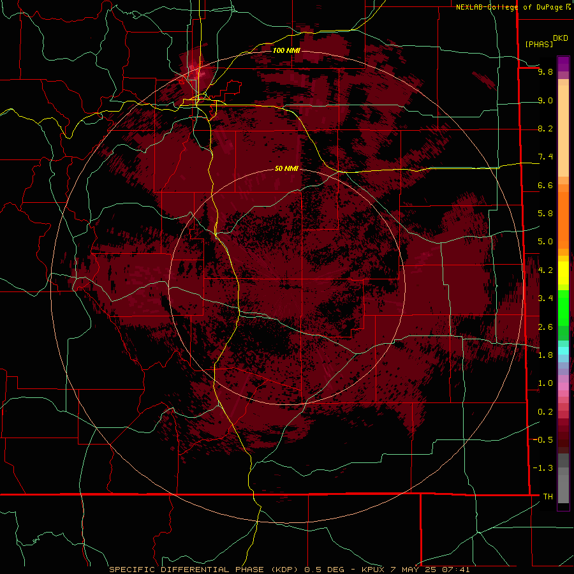Select the cyan segment of the color scale
This screenshot has width=574, height=574.
pyautogui.click(x=563, y=351)
